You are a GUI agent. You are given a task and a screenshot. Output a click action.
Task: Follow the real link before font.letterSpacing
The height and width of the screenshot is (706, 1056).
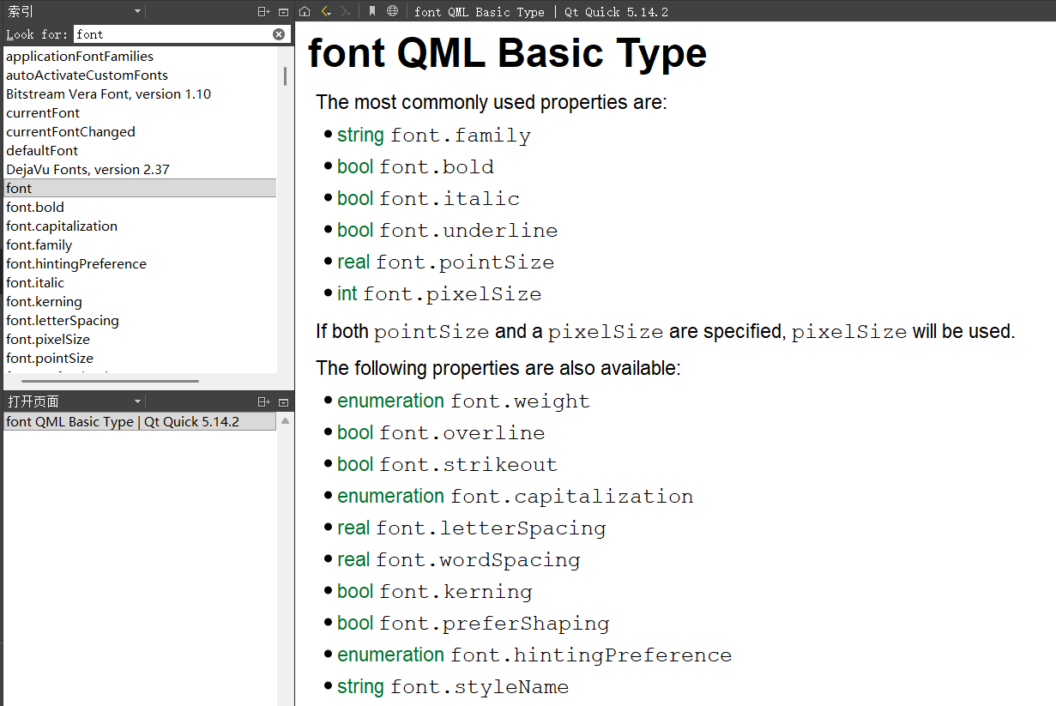[x=353, y=528]
